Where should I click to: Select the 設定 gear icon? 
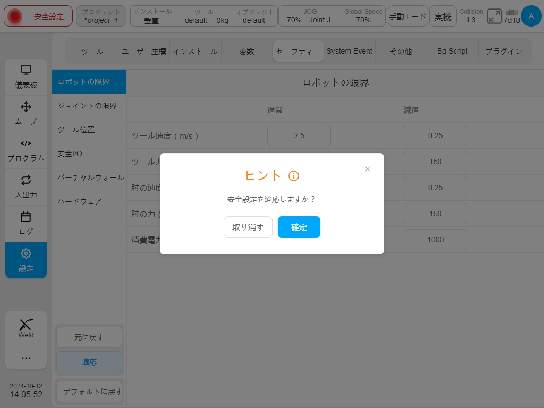[26, 253]
